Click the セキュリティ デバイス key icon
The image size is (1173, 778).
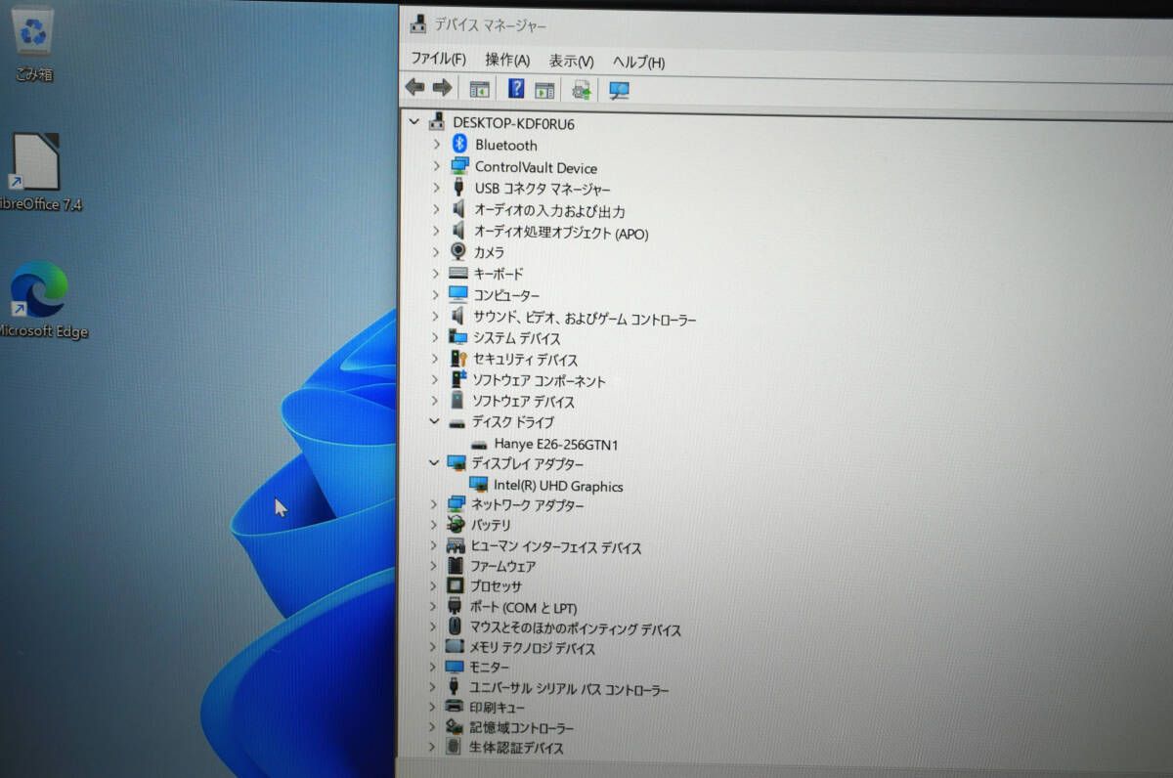(457, 359)
